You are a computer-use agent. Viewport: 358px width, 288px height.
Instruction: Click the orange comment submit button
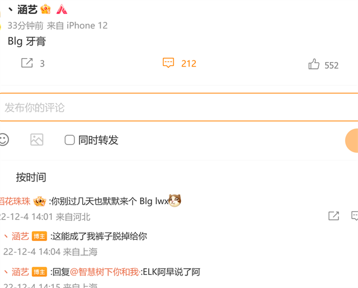(x=352, y=140)
